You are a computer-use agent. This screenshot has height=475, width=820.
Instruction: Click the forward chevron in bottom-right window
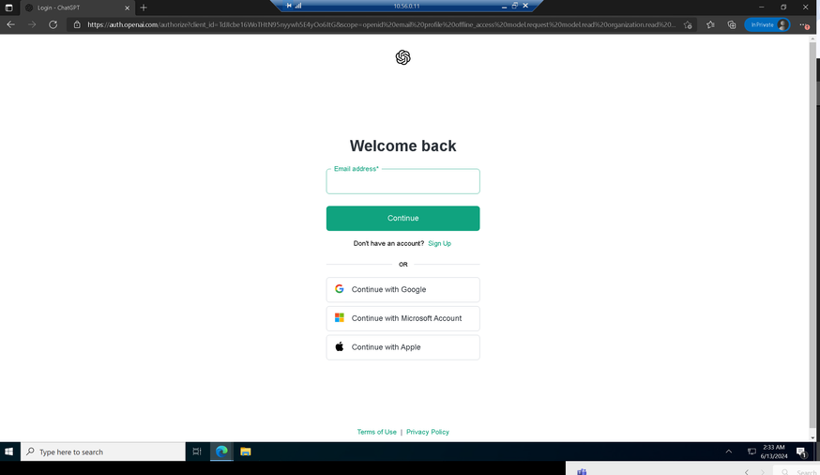763,472
